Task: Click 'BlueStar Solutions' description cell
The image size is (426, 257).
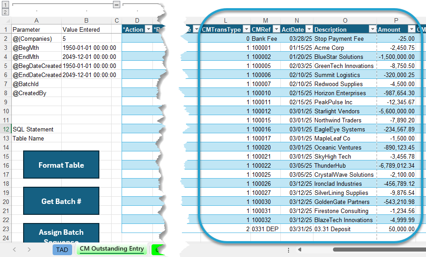Action: point(345,57)
